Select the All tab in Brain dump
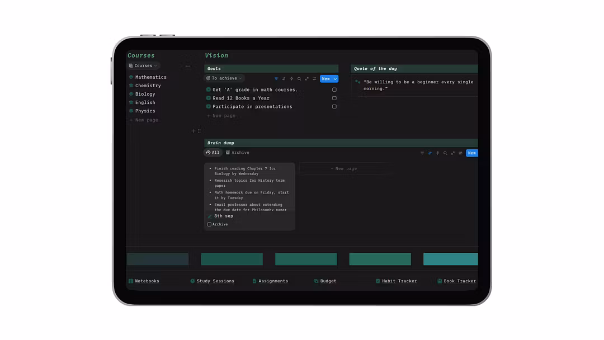 pyautogui.click(x=213, y=153)
